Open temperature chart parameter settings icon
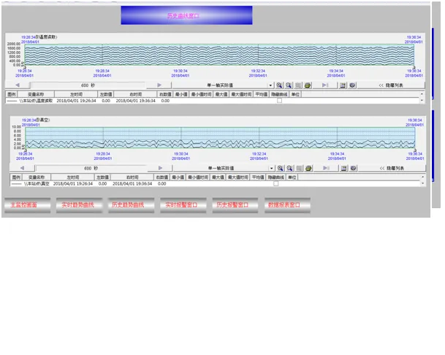This screenshot has width=445, height=355. click(x=343, y=85)
